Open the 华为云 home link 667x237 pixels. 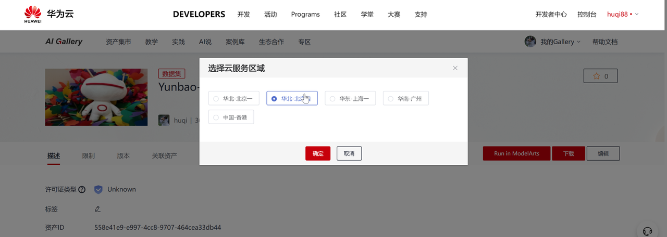pyautogui.click(x=60, y=14)
